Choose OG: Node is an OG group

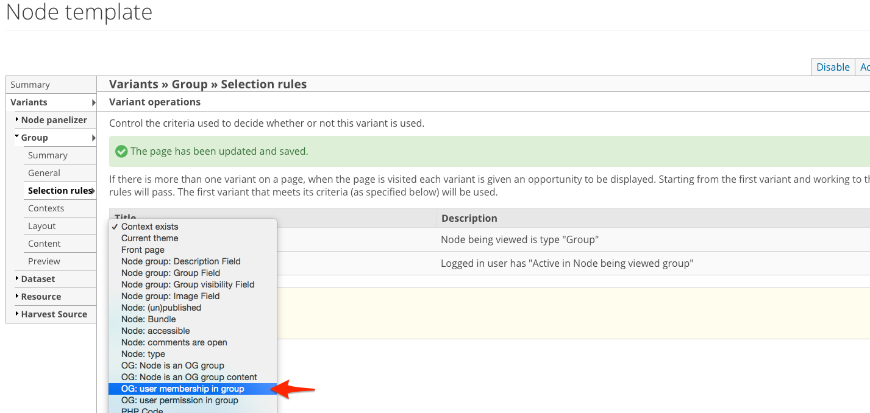click(x=193, y=365)
